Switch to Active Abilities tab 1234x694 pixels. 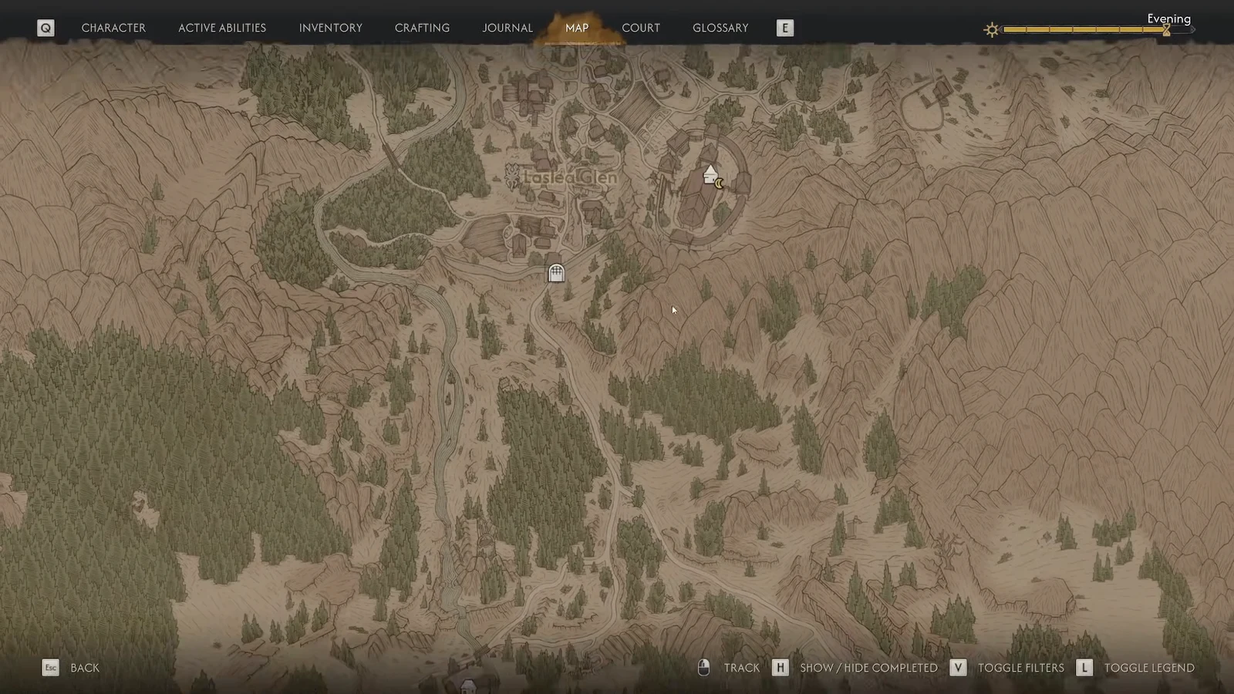coord(222,28)
